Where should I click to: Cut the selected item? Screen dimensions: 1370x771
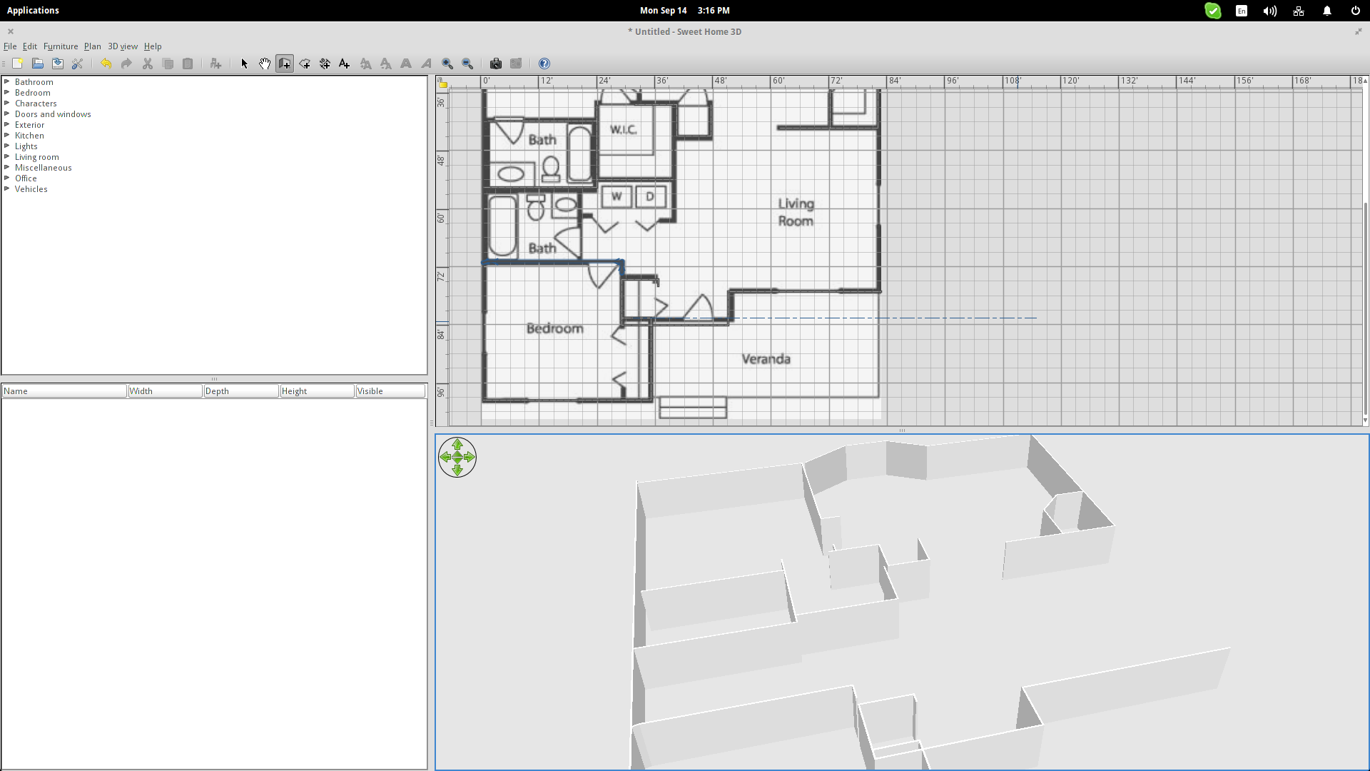[148, 64]
